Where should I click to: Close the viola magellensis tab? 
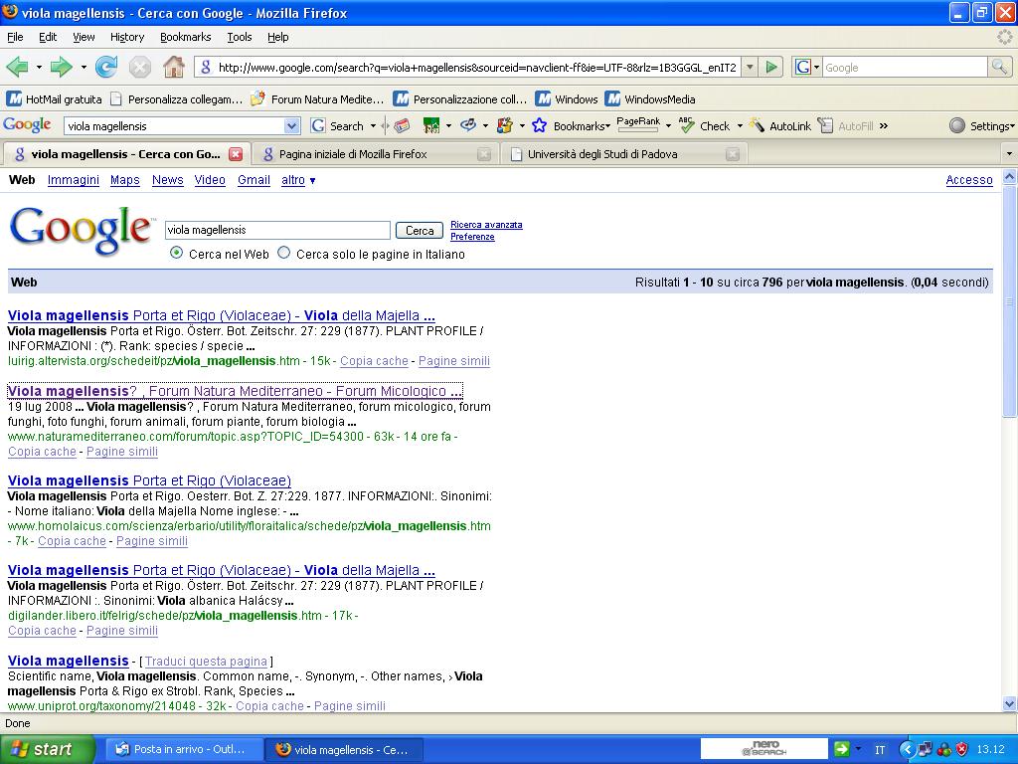pos(236,154)
